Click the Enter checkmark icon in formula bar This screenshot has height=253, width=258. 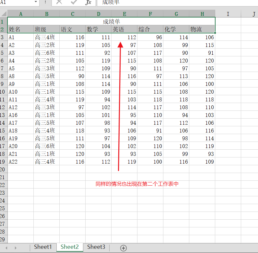[74, 3]
